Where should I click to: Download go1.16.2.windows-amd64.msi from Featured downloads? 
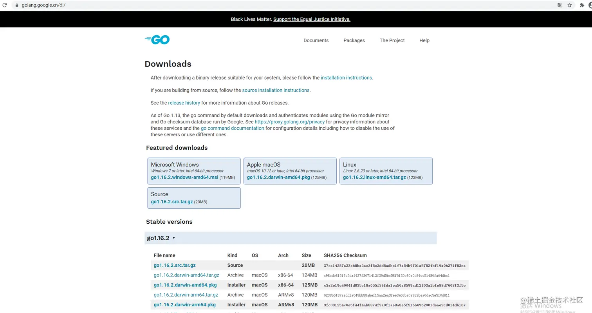tap(184, 177)
